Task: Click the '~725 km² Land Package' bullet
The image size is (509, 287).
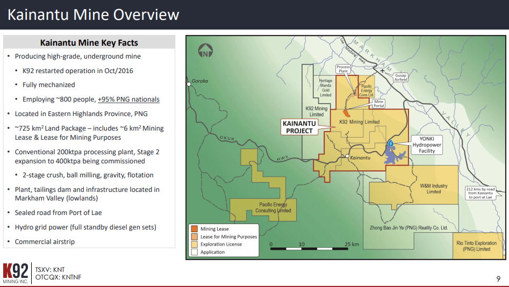Action: [x=89, y=133]
